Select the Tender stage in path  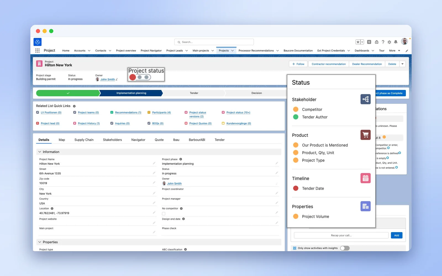(194, 93)
